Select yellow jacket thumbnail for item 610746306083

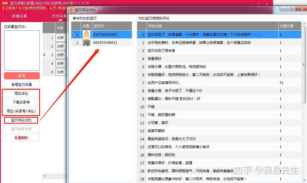point(86,34)
